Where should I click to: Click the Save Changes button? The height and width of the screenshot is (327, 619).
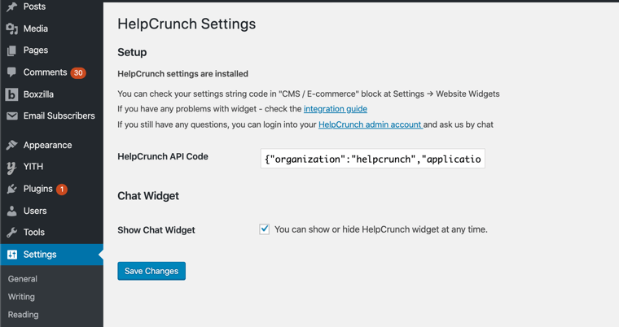coord(151,271)
